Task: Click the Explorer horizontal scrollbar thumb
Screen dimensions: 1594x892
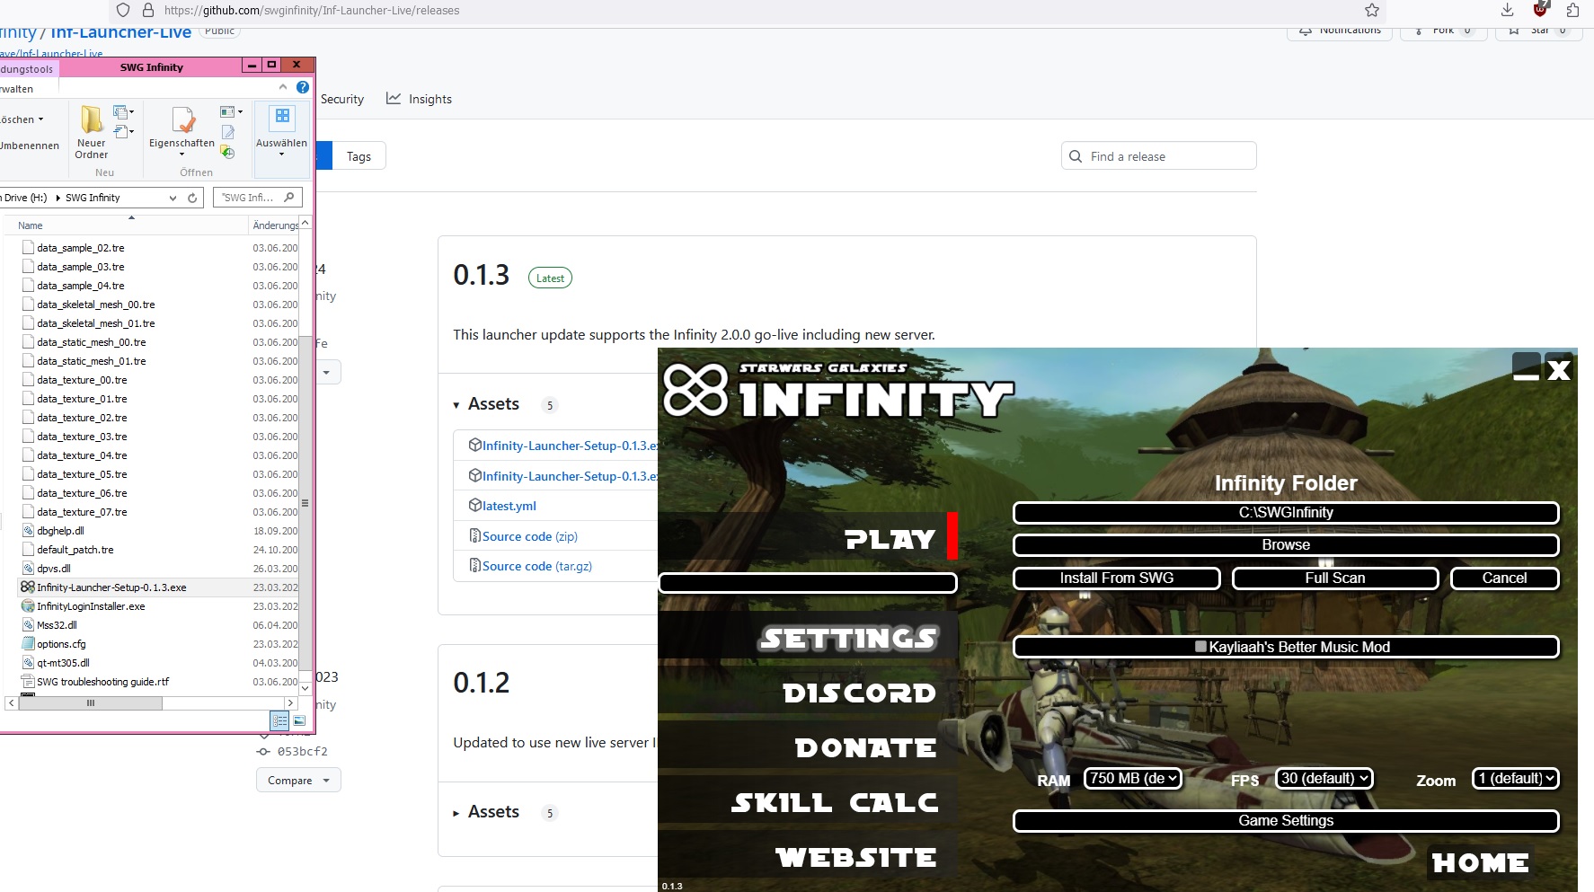Action: tap(90, 703)
